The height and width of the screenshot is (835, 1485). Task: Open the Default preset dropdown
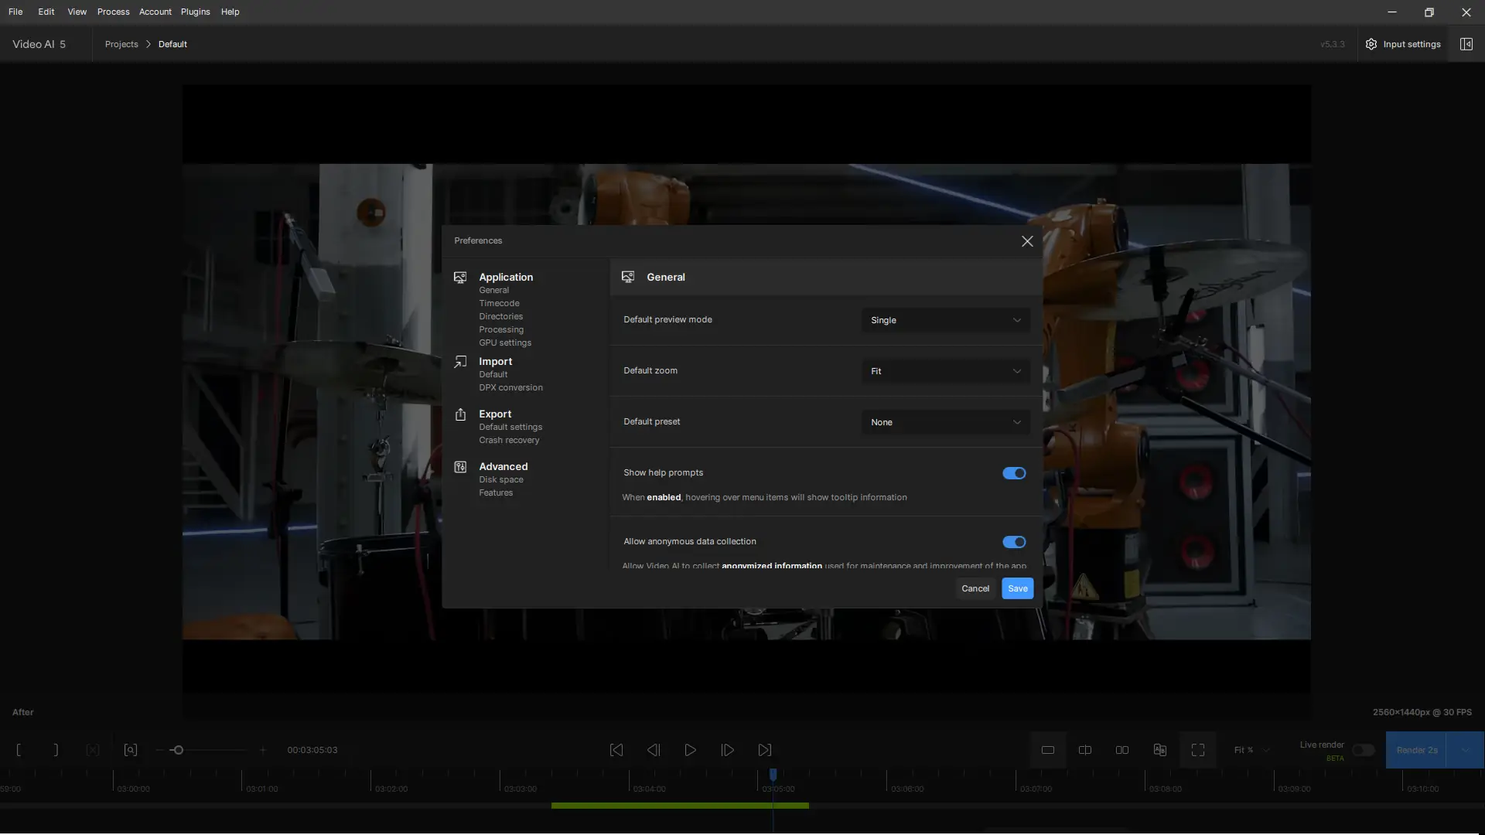click(x=945, y=422)
